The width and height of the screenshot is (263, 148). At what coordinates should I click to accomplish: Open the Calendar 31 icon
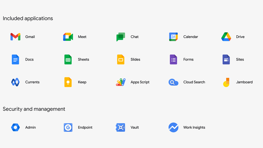[x=174, y=37]
